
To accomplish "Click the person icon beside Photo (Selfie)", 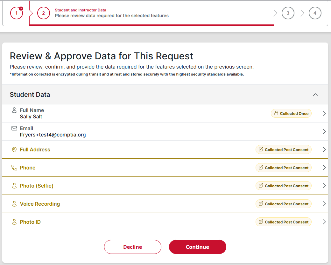I will pyautogui.click(x=14, y=186).
